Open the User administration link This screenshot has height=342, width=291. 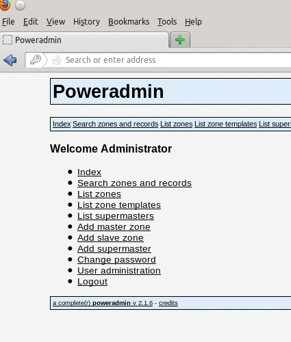click(x=119, y=270)
